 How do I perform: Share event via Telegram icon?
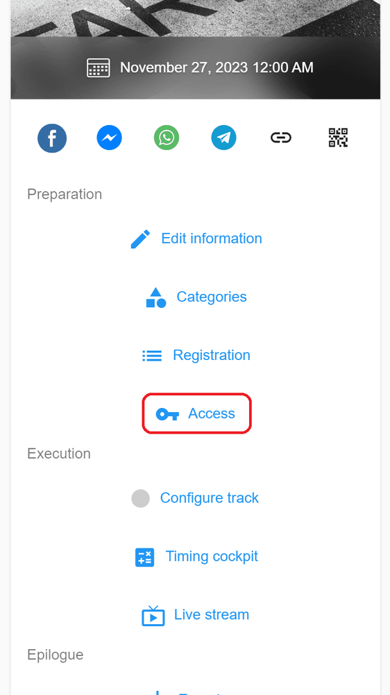click(223, 138)
